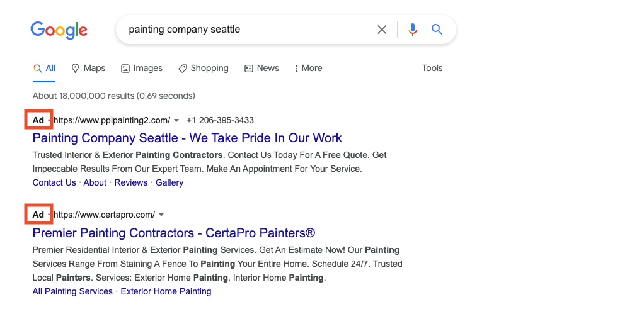Click the blue magnifying glass search icon
The height and width of the screenshot is (314, 632).
coord(437,30)
